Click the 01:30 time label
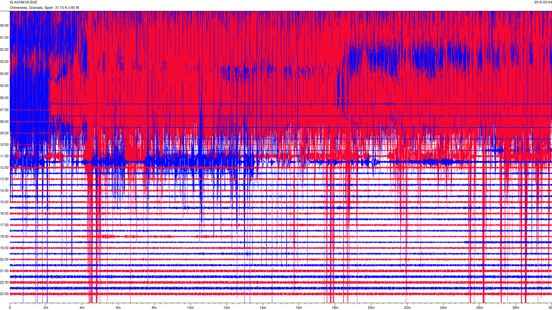552x310 pixels. coord(4,38)
